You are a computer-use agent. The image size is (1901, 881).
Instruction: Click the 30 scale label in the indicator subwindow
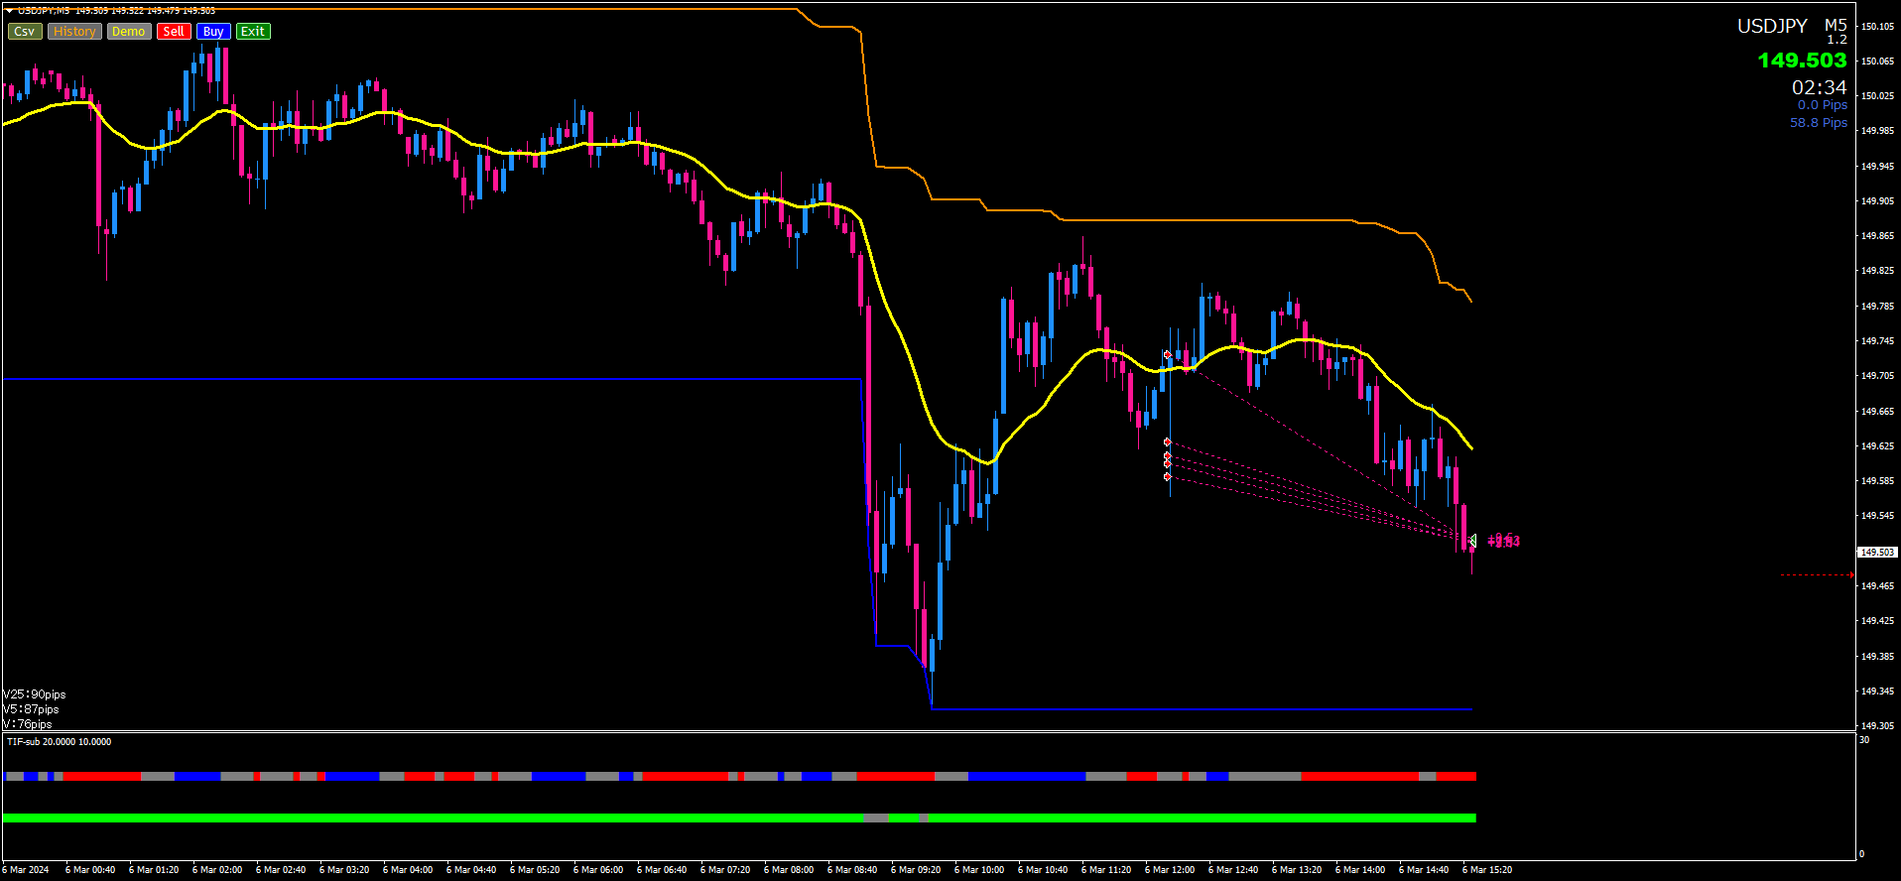(1864, 740)
